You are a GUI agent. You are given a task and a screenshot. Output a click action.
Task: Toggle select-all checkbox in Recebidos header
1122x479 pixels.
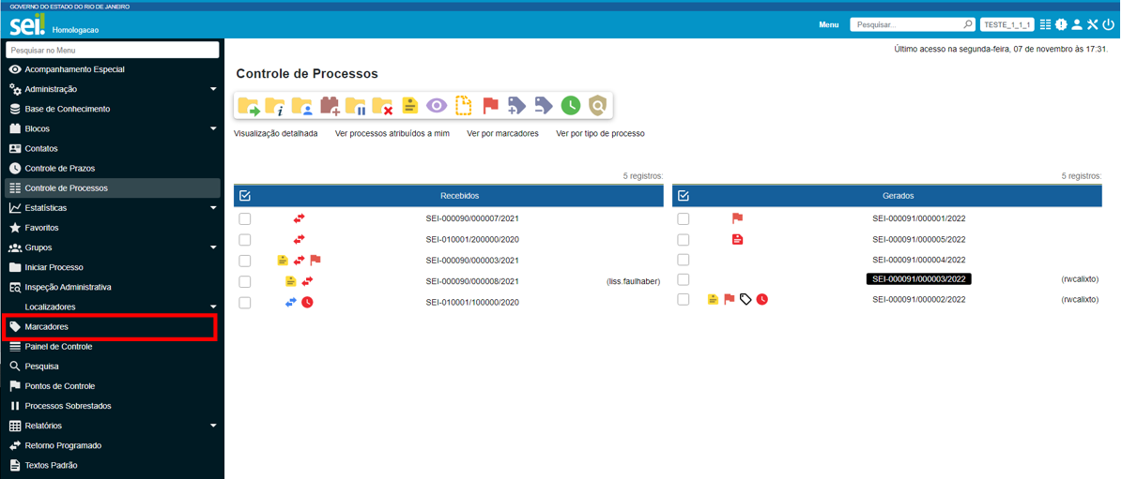pyautogui.click(x=245, y=196)
